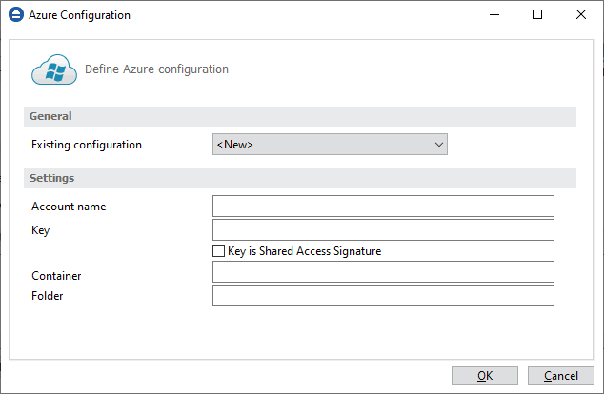The width and height of the screenshot is (604, 394).
Task: Close the Azure Configuration dialog
Action: [581, 14]
